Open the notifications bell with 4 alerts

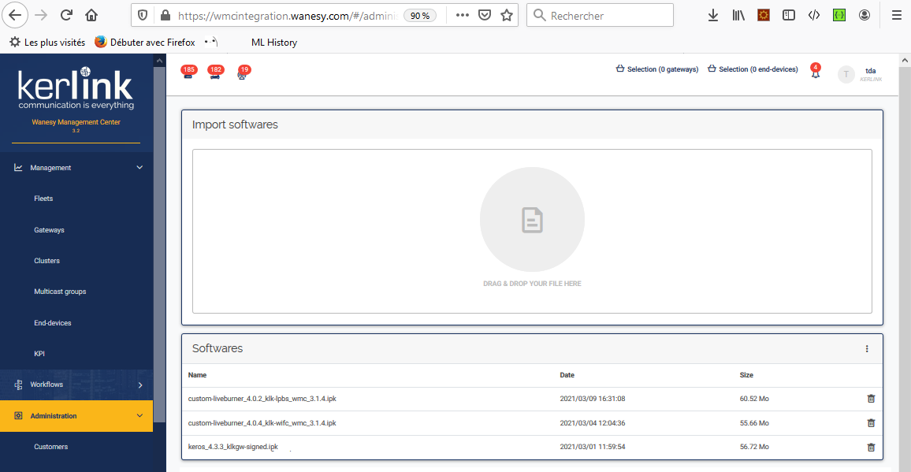[x=816, y=73]
